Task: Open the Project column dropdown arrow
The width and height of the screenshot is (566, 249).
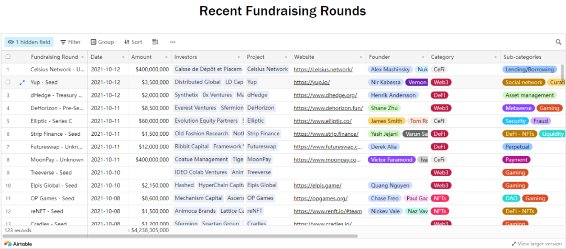Action: pos(286,57)
